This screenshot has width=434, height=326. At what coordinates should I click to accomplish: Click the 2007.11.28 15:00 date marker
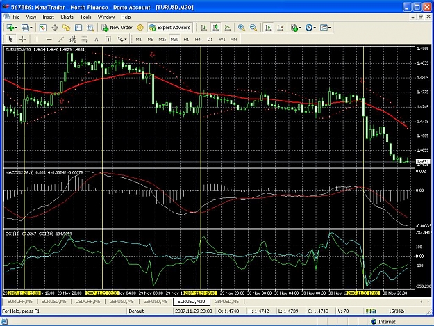click(24, 293)
